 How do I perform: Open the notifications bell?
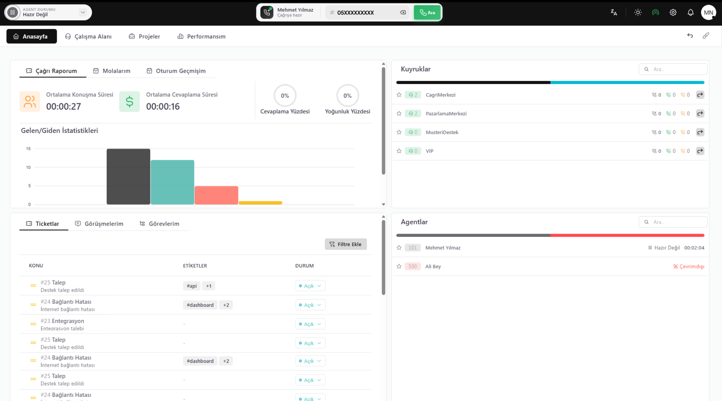point(690,12)
